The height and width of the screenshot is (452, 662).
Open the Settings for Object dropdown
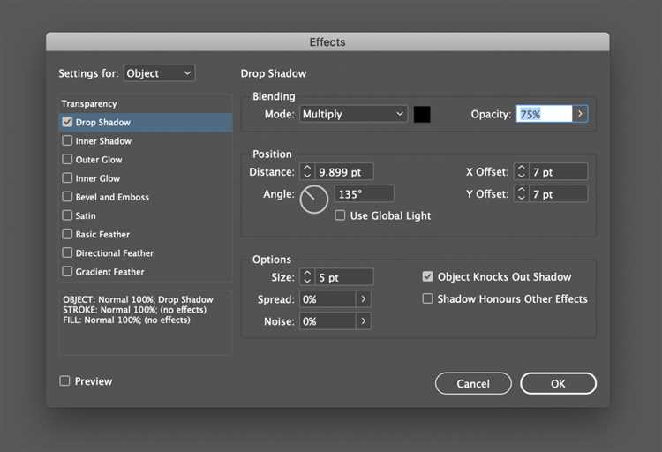[159, 73]
